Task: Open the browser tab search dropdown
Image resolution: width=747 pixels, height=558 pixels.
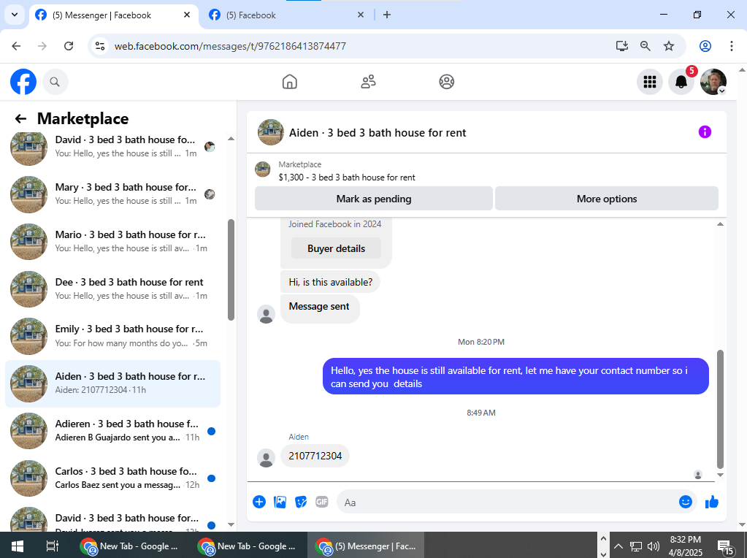Action: [15, 15]
